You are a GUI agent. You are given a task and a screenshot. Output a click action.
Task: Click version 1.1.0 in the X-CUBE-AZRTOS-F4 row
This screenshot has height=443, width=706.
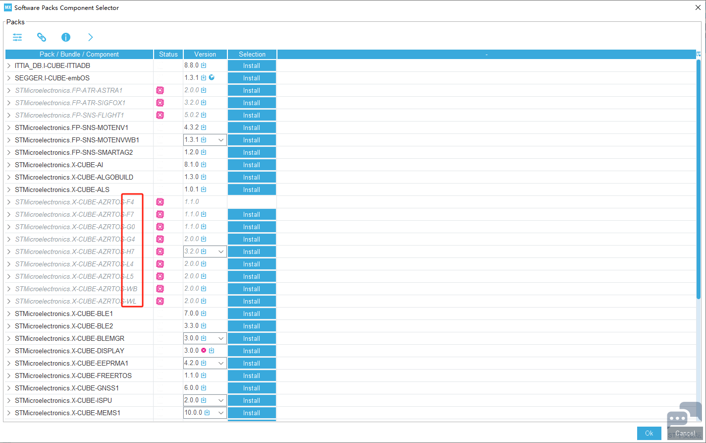coord(192,202)
